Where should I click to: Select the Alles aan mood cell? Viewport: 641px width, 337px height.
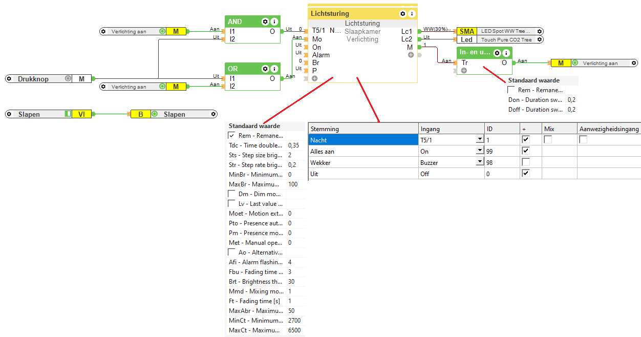(363, 151)
